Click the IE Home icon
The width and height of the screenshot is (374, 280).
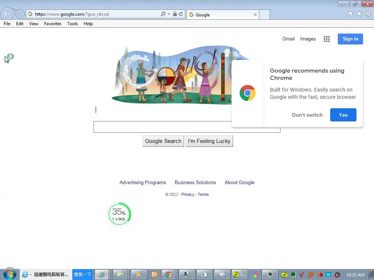click(x=350, y=14)
